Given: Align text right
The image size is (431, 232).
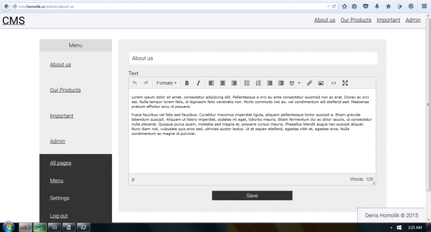Looking at the screenshot, I should [234, 83].
